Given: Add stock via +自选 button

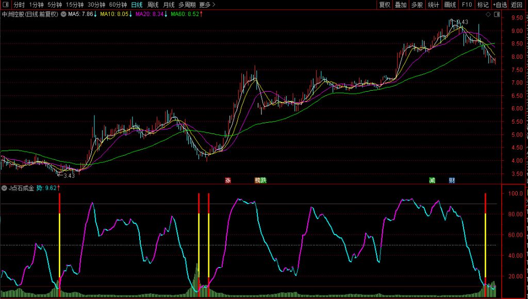Looking at the screenshot, I should click(x=500, y=5).
